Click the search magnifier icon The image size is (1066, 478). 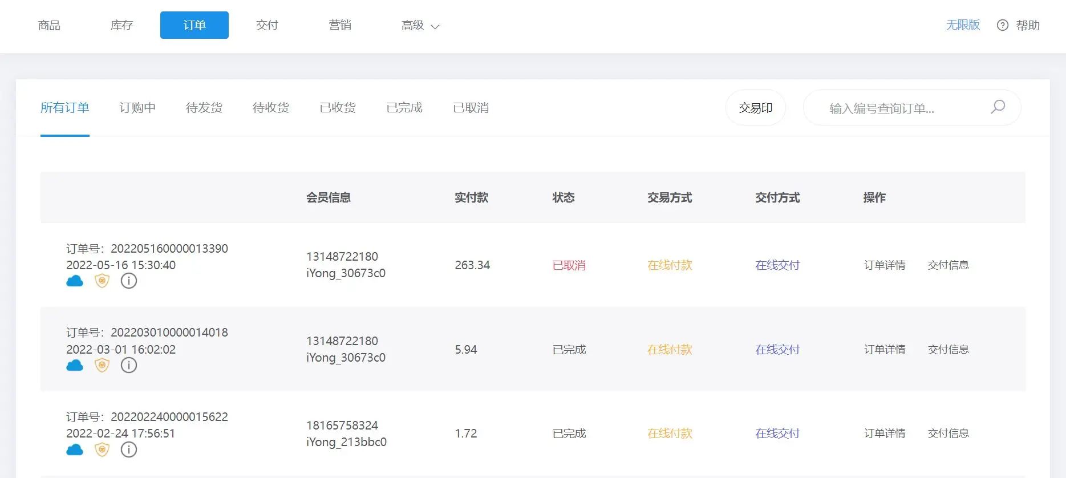(x=998, y=107)
